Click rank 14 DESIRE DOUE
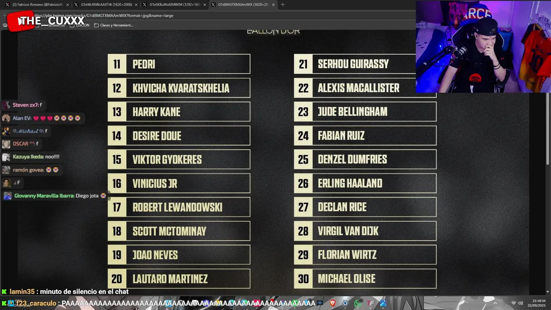The height and width of the screenshot is (310, 551). click(179, 136)
